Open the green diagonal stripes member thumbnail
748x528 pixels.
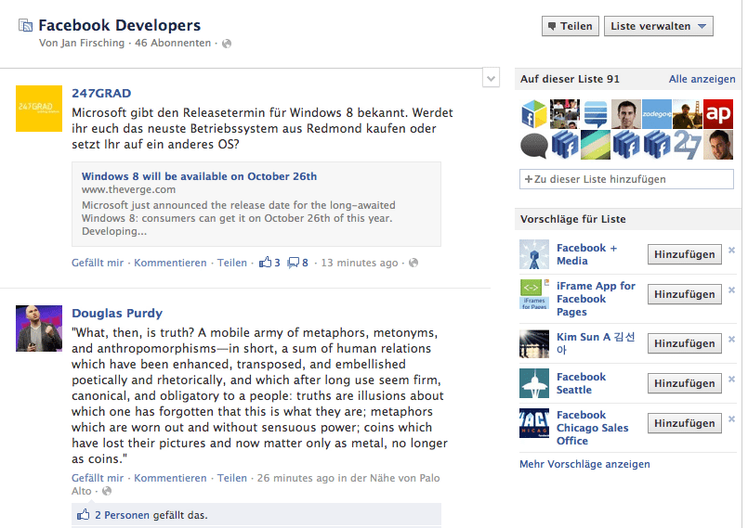[596, 145]
